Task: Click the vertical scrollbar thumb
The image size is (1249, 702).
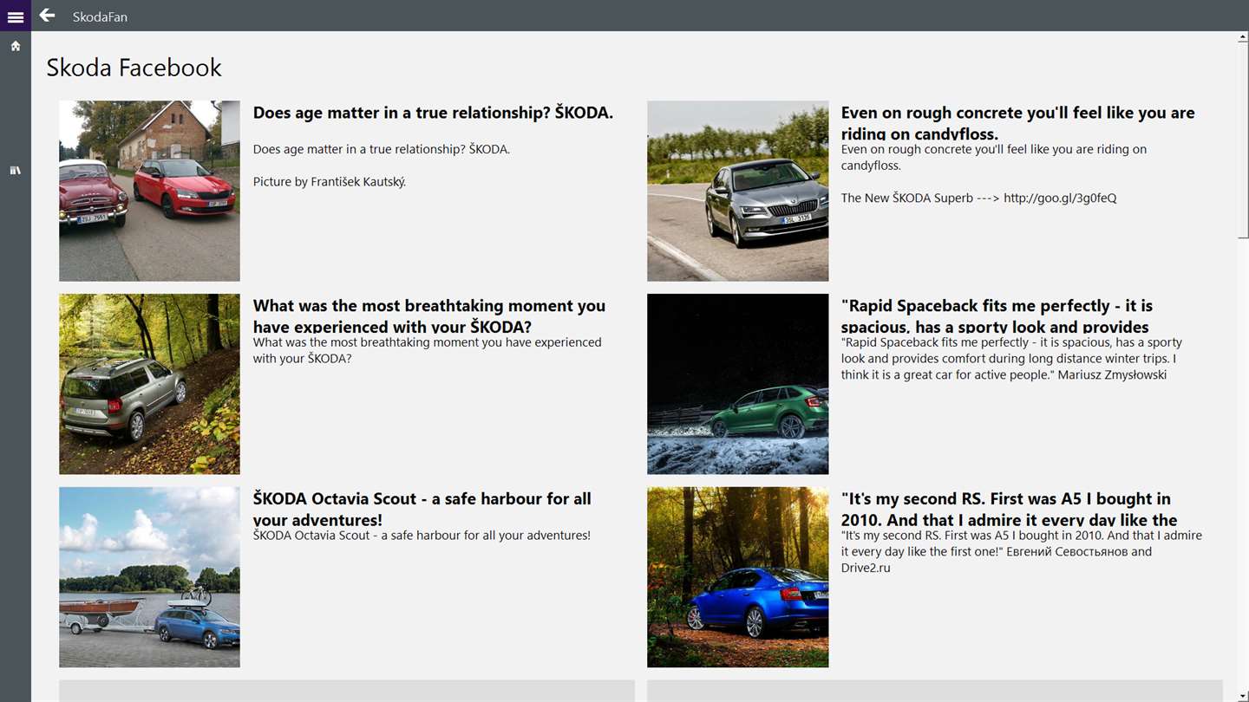Action: (x=1242, y=139)
